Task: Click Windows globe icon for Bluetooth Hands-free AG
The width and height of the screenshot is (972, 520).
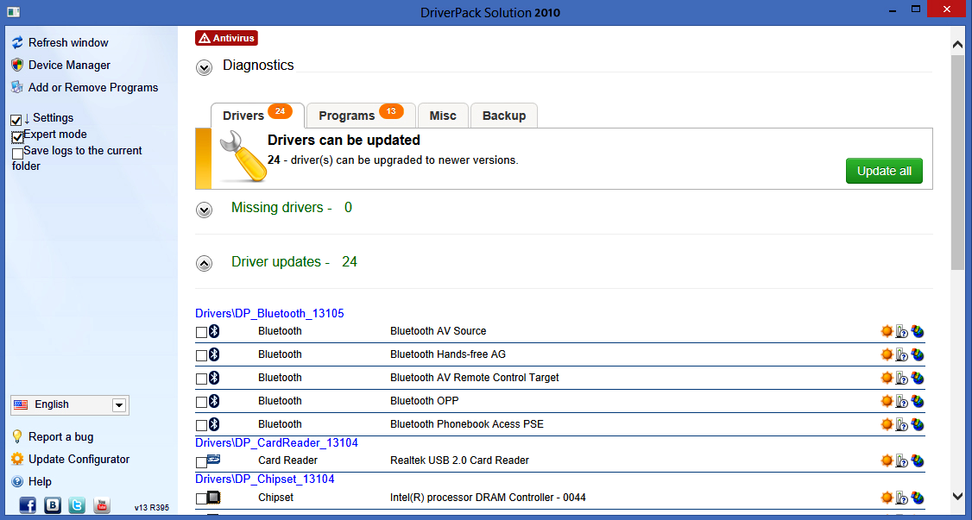Action: (918, 354)
